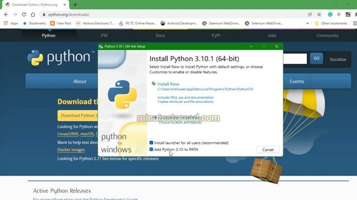357x200 pixels.
Task: Click the address bar URL
Action: point(69,14)
